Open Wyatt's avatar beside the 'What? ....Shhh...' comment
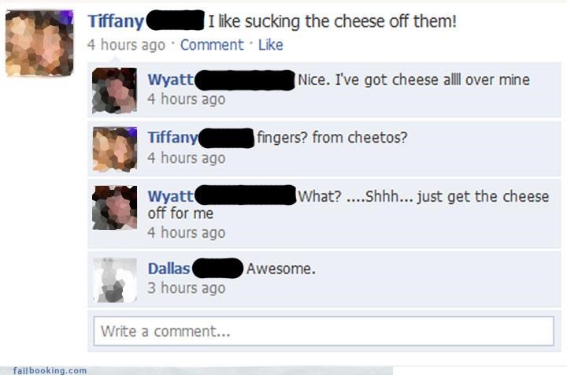The height and width of the screenshot is (375, 567). (115, 207)
